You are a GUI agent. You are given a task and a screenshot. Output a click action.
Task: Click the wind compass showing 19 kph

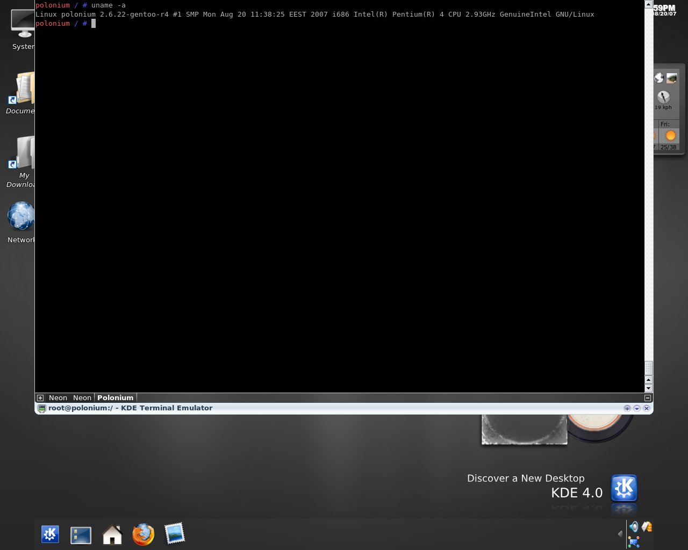pos(663,97)
